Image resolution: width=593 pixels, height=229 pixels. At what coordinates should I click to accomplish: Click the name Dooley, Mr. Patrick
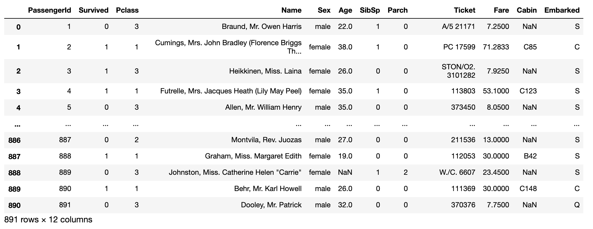(x=271, y=205)
